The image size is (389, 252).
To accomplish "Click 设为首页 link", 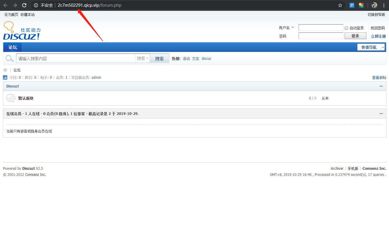I will (11, 15).
